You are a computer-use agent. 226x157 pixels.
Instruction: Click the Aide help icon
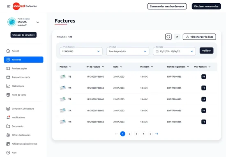(8, 152)
